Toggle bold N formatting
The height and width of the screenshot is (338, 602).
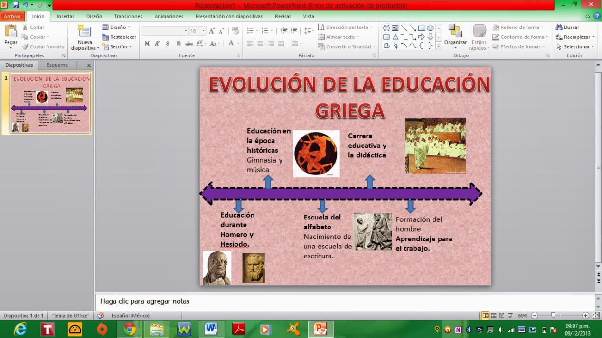[147, 43]
